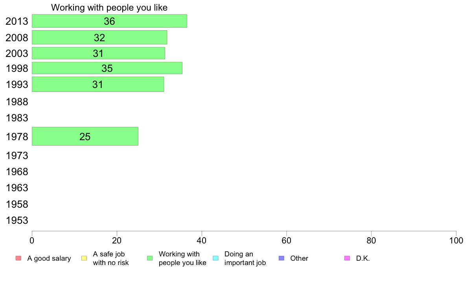Select the 2008 bar showing 32
467x289 pixels.
(99, 37)
